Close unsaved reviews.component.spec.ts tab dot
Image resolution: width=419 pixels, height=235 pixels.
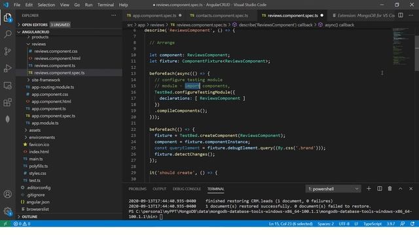[x=321, y=16]
